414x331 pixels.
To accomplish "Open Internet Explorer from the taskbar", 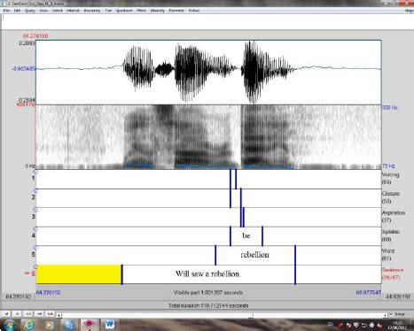I will 29,325.
